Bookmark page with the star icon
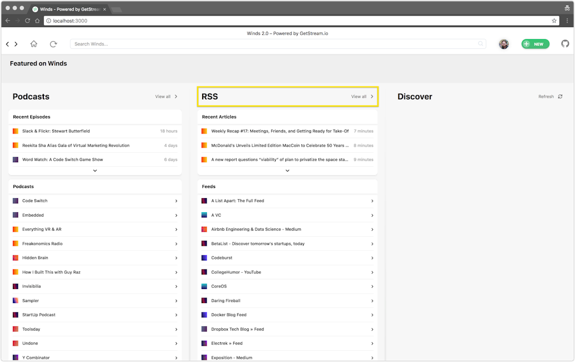 tap(554, 21)
